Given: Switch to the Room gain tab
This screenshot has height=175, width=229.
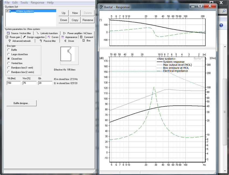Looking at the screenshot, I should coord(13,37).
